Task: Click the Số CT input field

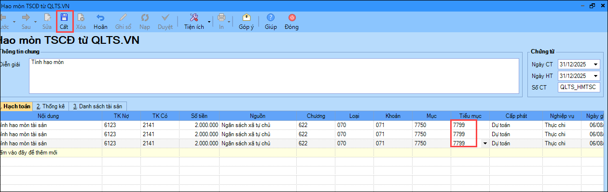Action: pyautogui.click(x=579, y=87)
